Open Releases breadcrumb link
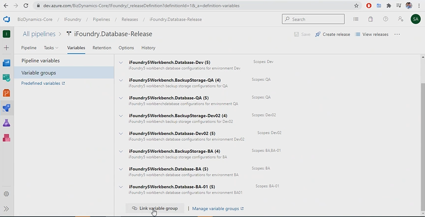425x217 pixels. (130, 20)
